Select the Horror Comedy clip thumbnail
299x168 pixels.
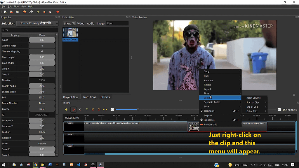pyautogui.click(x=70, y=33)
